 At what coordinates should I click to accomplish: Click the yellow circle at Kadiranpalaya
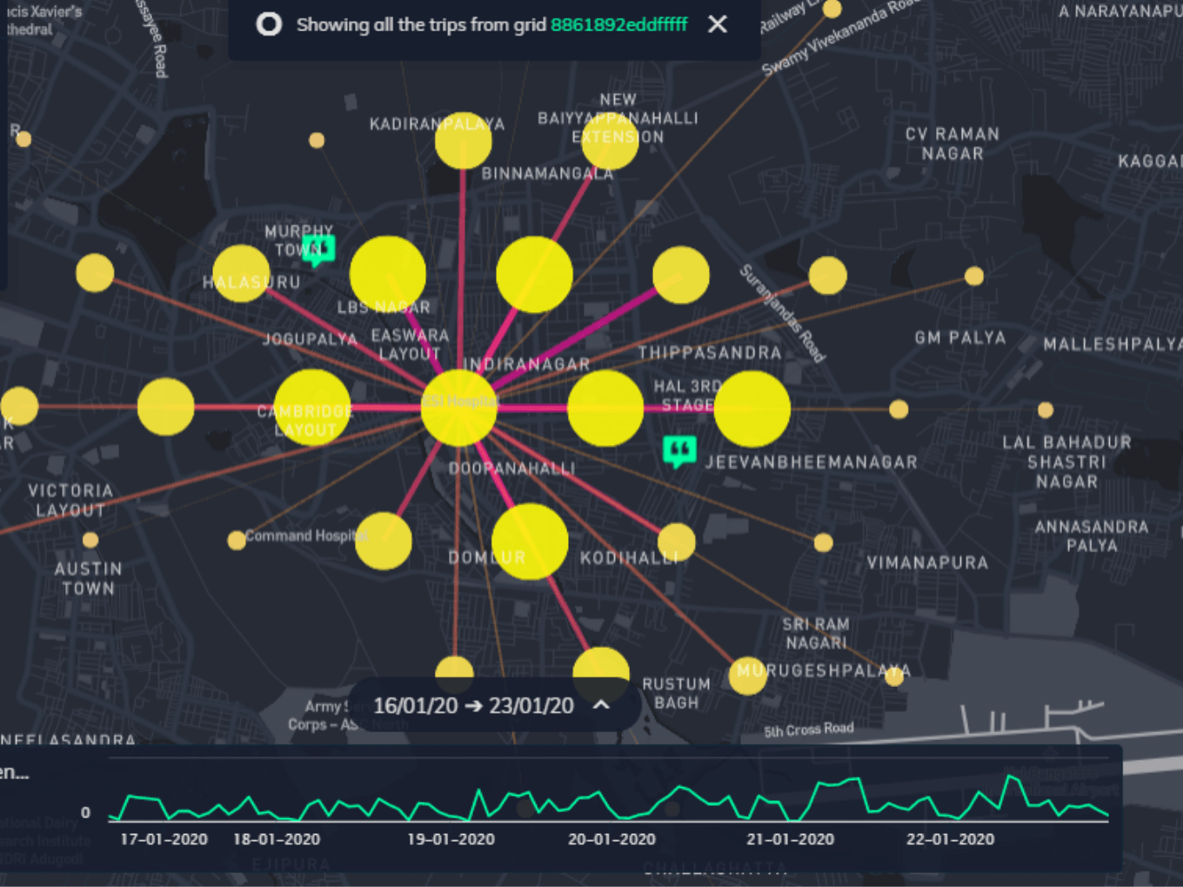coord(463,140)
